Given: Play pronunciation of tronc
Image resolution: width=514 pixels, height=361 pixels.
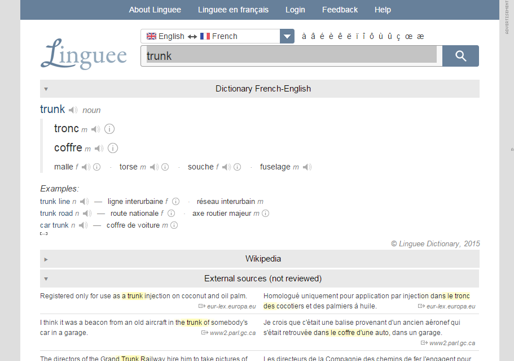Looking at the screenshot, I should tap(96, 129).
